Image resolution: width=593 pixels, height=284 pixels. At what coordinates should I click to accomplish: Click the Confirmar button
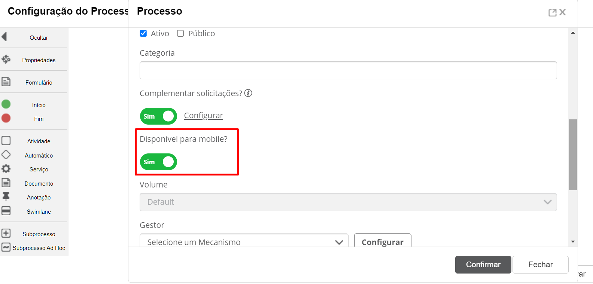click(483, 265)
